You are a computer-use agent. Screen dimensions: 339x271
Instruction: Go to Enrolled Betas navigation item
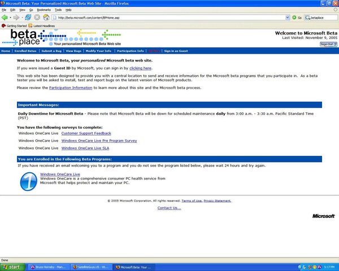coord(25,51)
